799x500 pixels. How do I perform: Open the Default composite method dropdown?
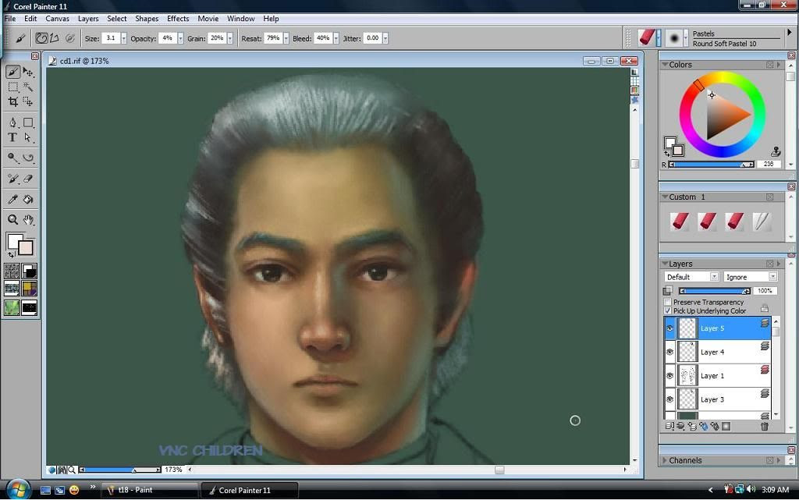(x=691, y=276)
